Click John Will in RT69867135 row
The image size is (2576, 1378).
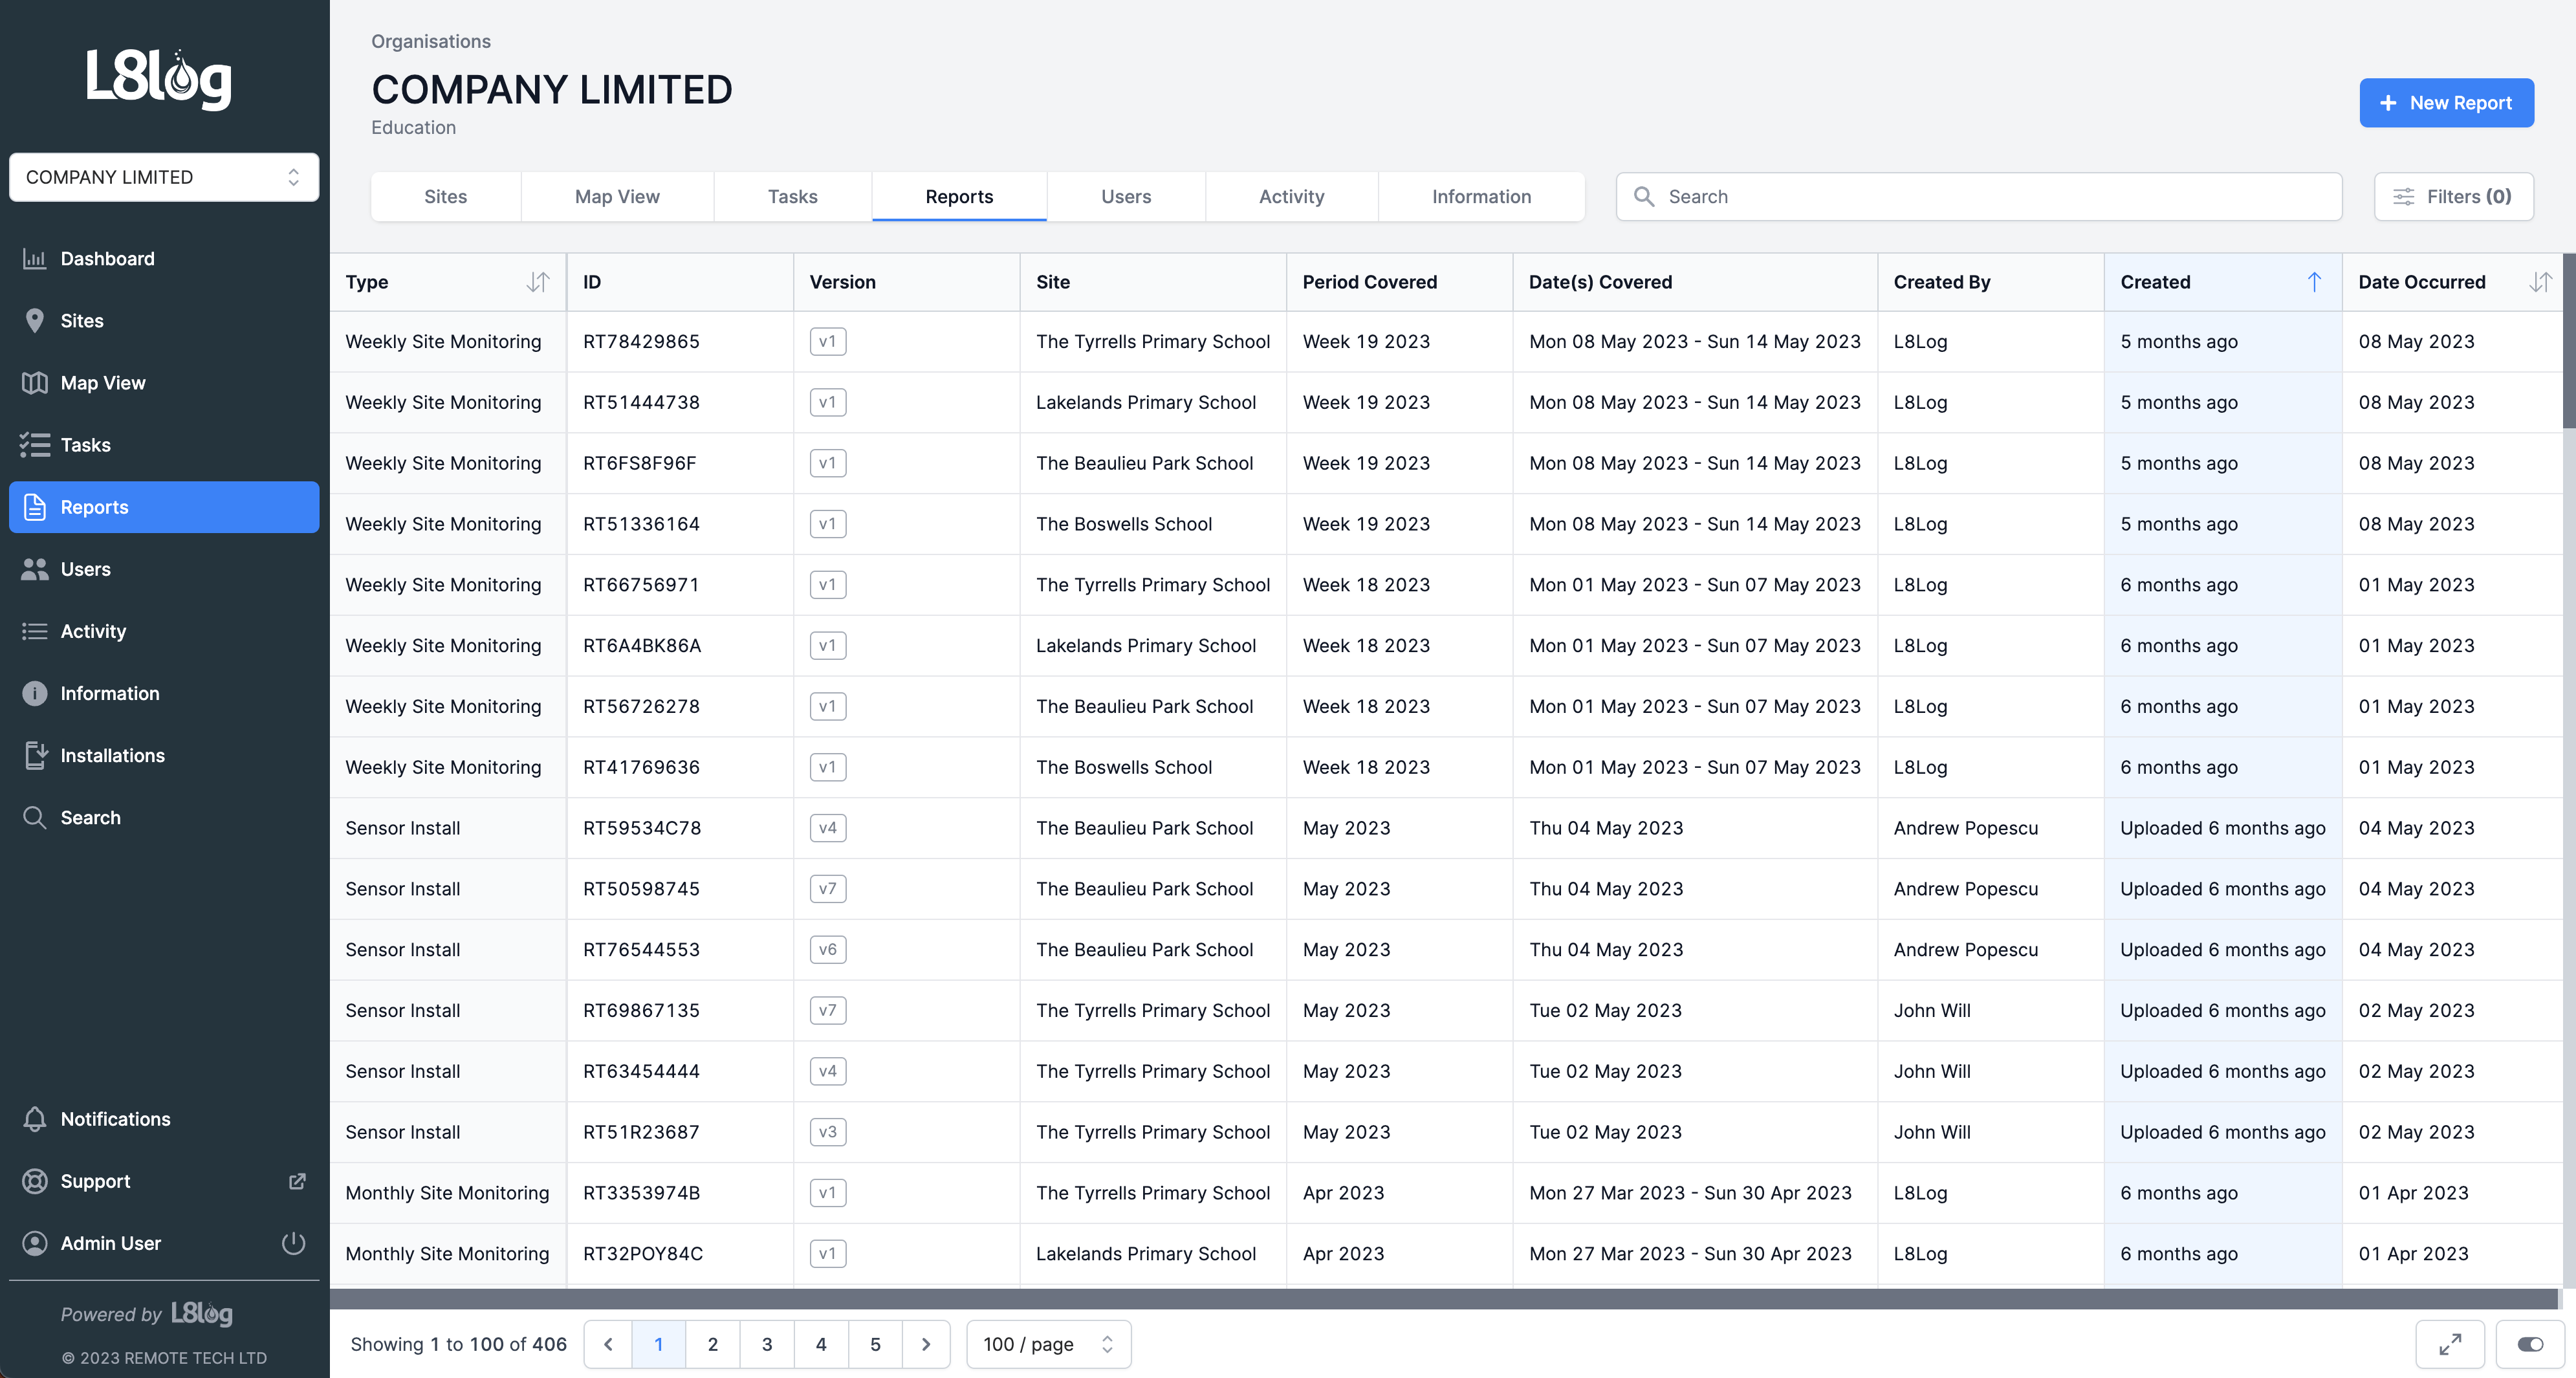[1932, 1011]
